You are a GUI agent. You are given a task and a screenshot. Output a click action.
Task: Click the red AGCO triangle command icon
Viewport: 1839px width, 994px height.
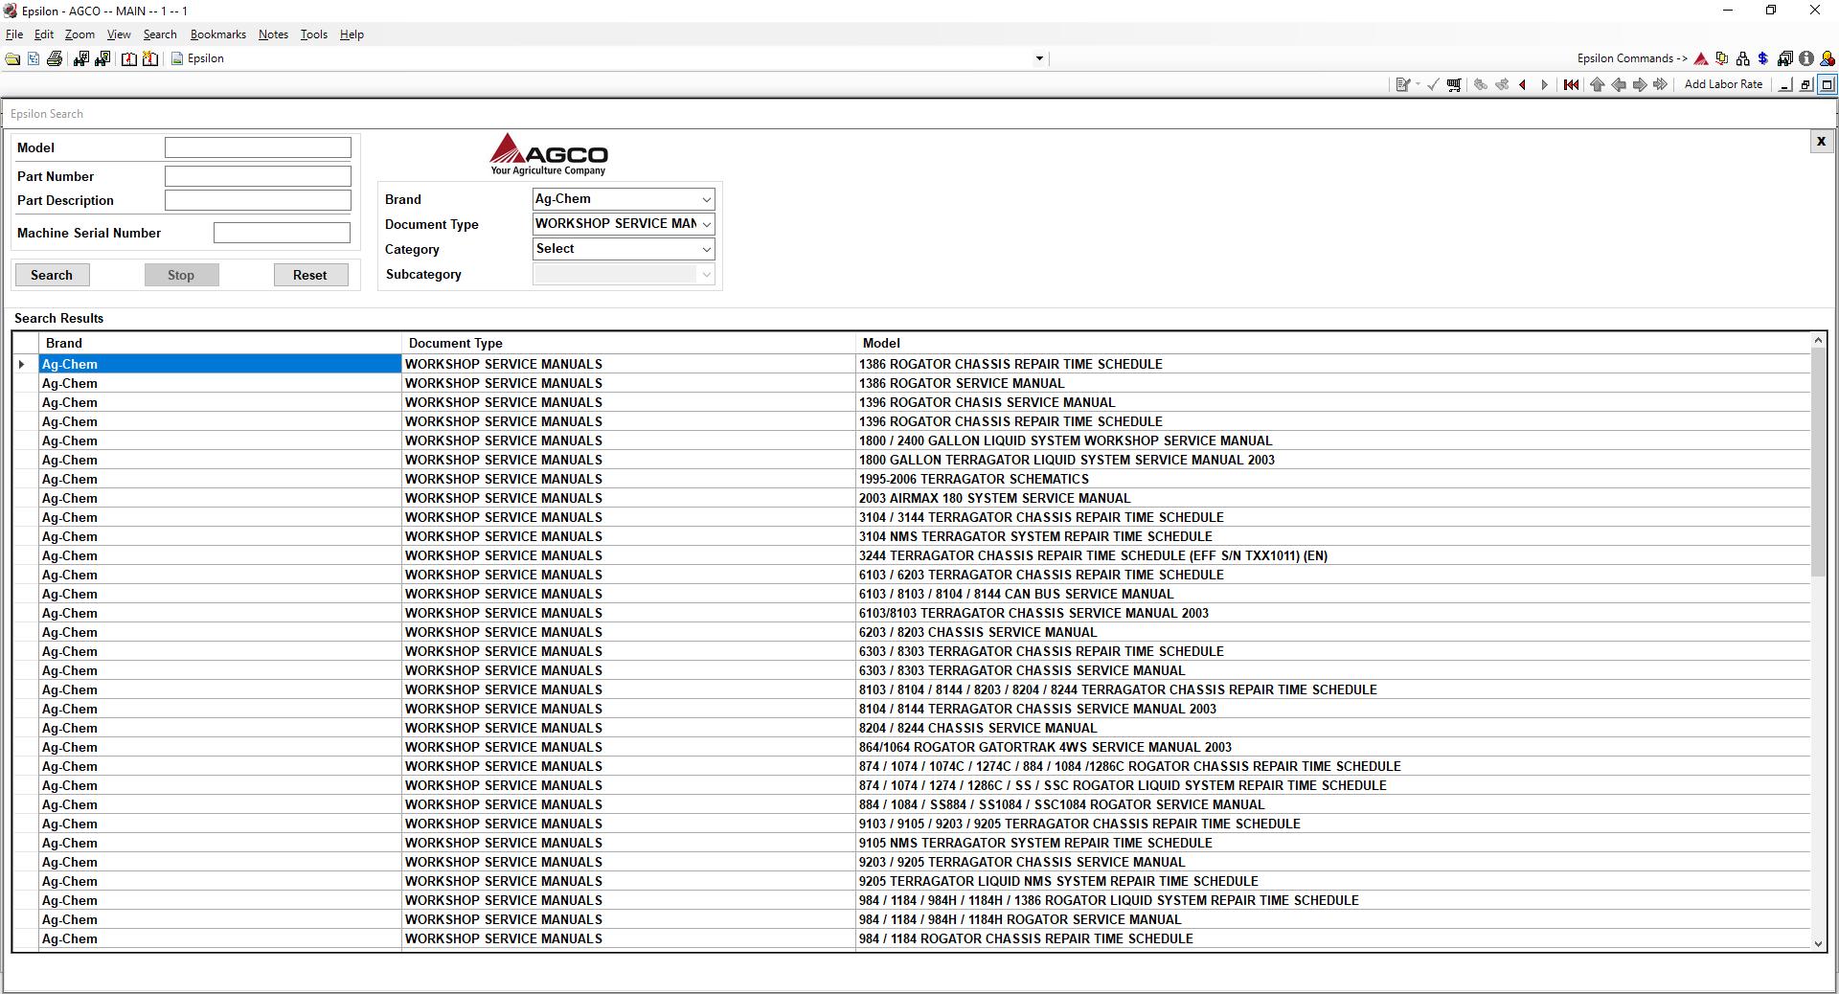coord(1701,58)
